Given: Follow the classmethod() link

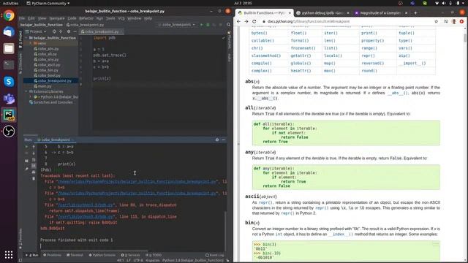Looking at the screenshot, I should click(x=266, y=56).
